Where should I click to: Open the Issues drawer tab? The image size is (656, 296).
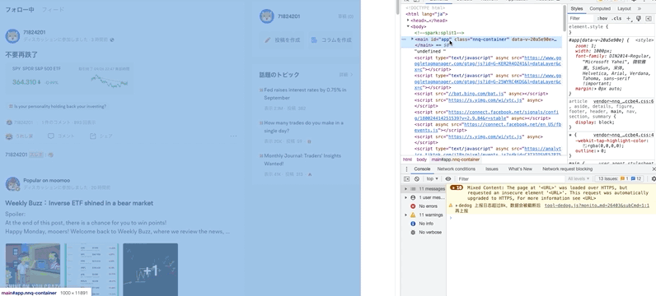click(491, 169)
